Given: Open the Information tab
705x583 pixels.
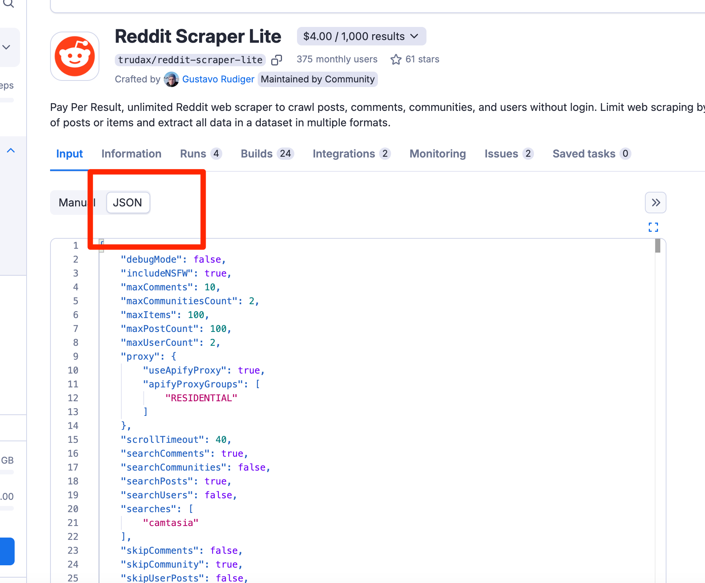Looking at the screenshot, I should [131, 154].
